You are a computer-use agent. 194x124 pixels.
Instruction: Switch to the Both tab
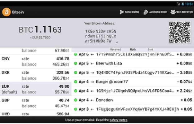click(133, 50)
